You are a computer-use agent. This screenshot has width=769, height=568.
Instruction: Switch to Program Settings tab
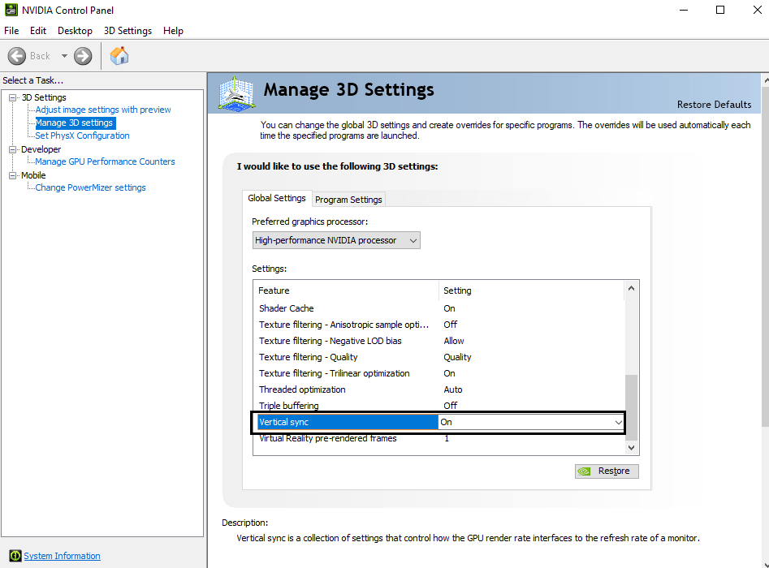[x=348, y=200]
